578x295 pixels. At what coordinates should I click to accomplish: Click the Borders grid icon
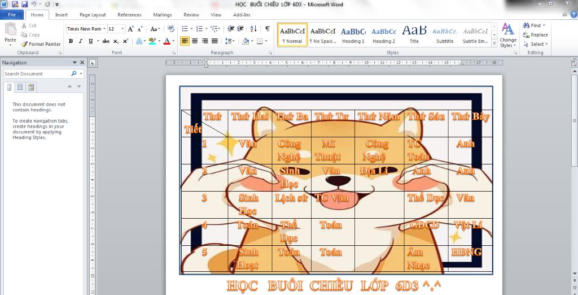pyautogui.click(x=260, y=41)
